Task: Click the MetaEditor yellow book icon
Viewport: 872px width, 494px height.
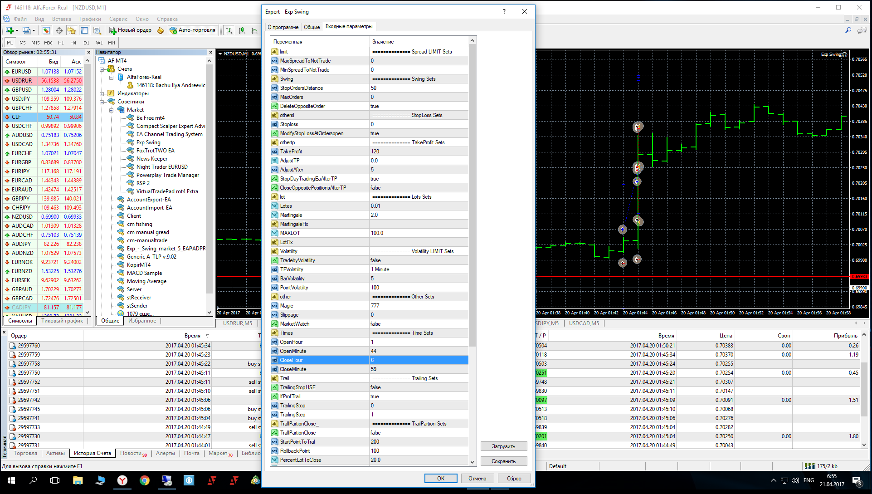Action: pyautogui.click(x=161, y=30)
